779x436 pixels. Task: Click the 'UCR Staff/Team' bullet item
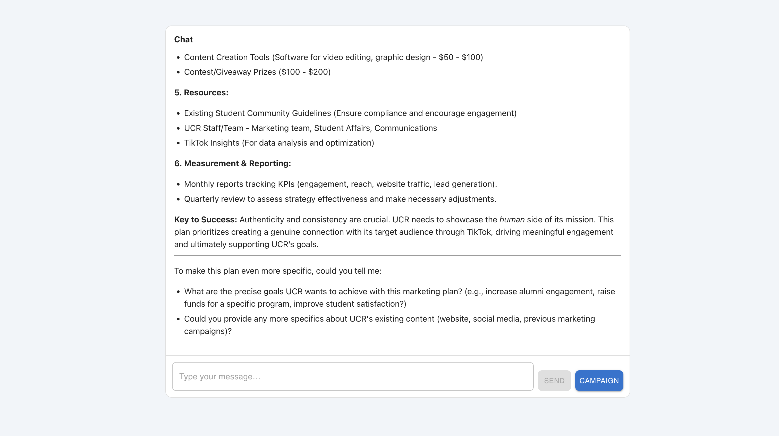310,128
